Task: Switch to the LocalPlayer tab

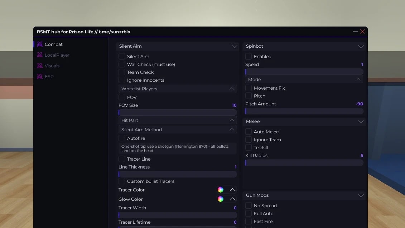Action: coord(57,55)
